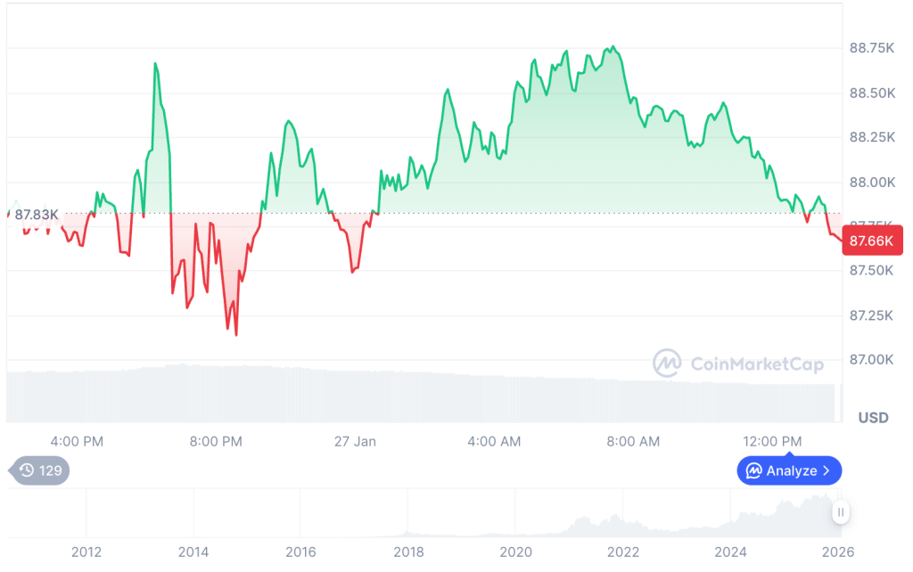Expand the Analyze chevron arrow
The width and height of the screenshot is (913, 572).
click(x=827, y=470)
